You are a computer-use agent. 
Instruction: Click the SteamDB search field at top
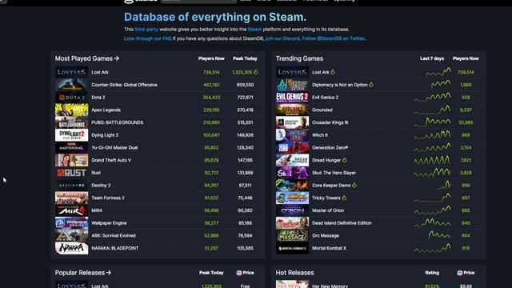[198, 2]
